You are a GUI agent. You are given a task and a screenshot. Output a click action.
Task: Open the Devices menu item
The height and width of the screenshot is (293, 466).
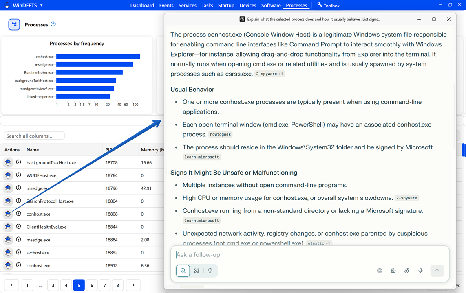pyautogui.click(x=247, y=5)
